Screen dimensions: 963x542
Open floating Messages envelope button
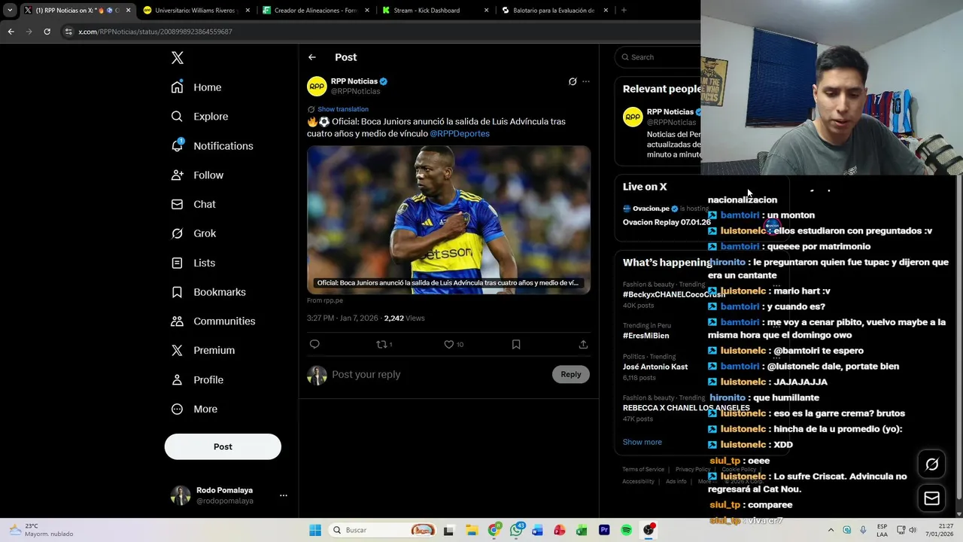pos(932,498)
